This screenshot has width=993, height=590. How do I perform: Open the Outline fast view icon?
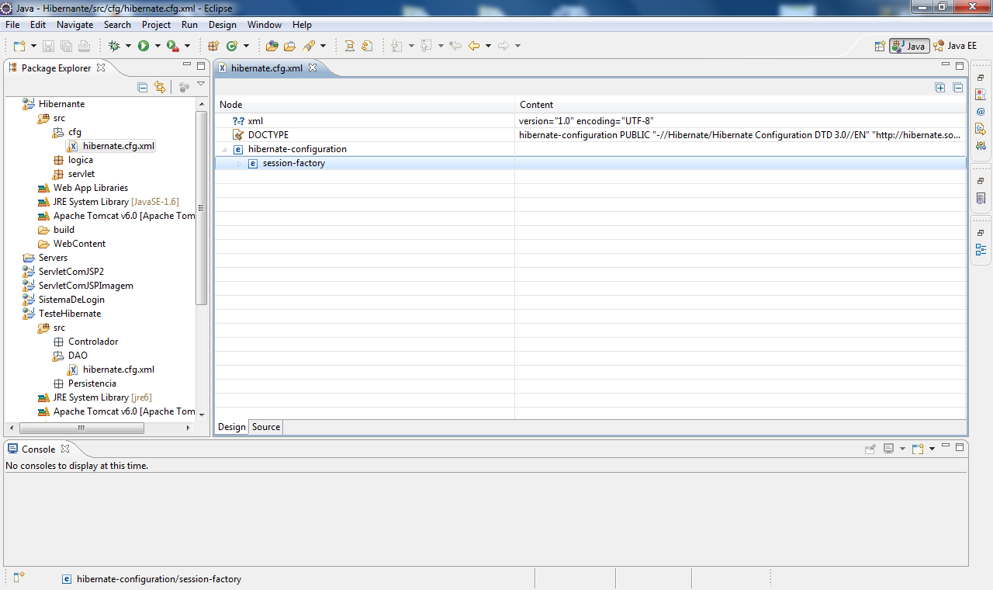tap(981, 250)
